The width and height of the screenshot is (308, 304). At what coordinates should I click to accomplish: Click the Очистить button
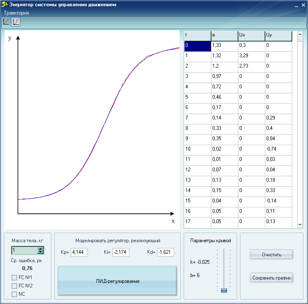[272, 255]
